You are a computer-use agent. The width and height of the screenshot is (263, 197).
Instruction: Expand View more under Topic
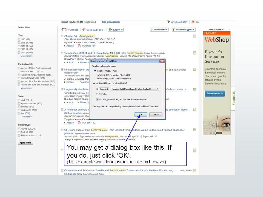(x=27, y=117)
